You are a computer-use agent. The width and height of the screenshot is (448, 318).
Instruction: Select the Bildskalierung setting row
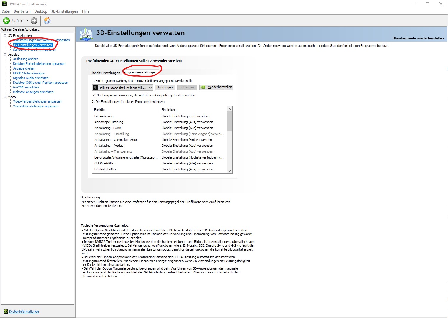[160, 116]
